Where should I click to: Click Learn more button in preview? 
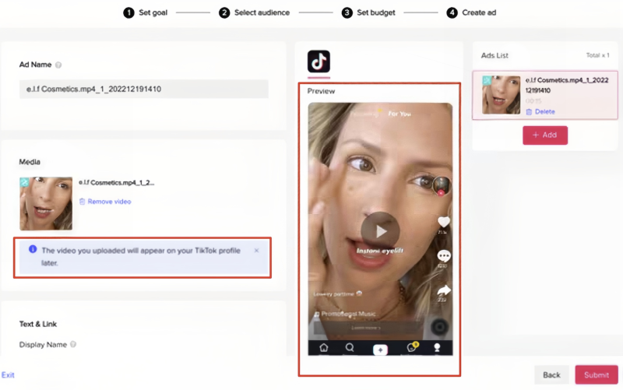coord(366,328)
